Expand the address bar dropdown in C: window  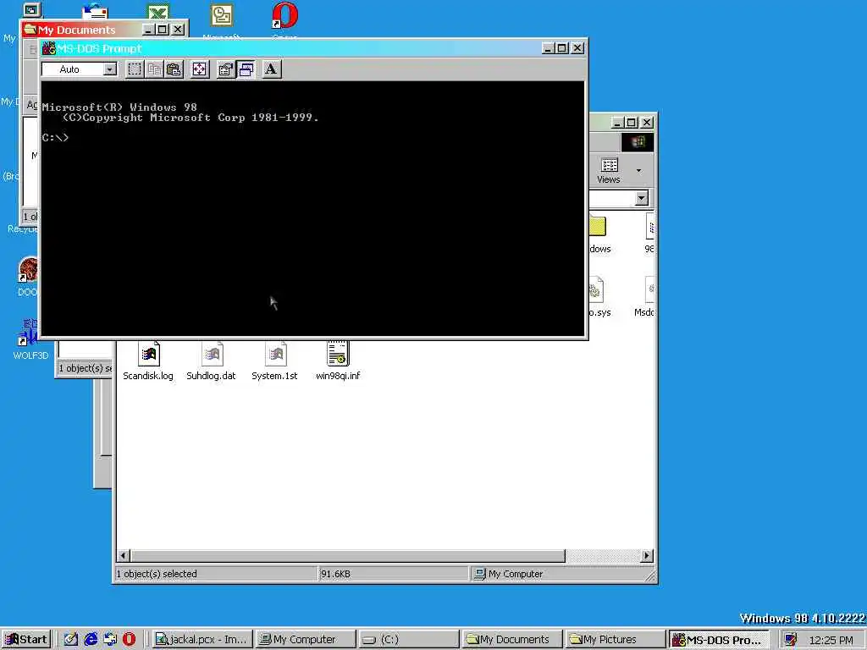point(642,198)
